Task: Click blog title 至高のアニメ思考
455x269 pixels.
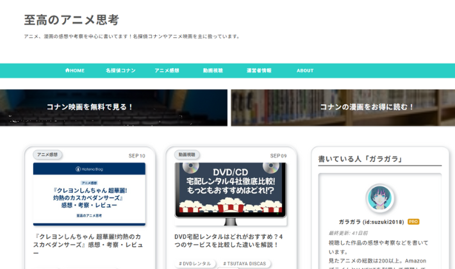Action: point(71,20)
